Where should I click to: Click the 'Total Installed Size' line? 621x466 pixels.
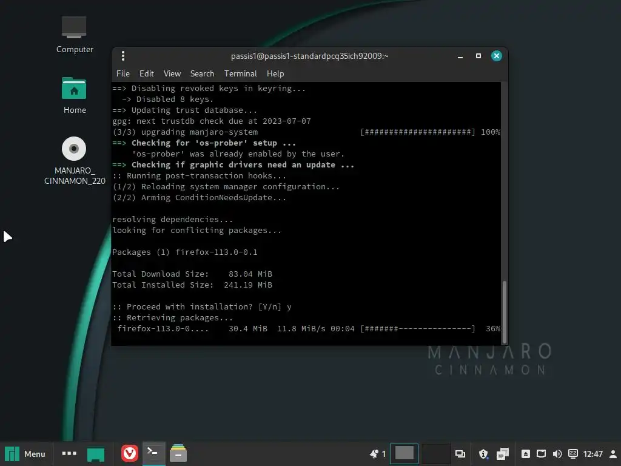click(x=192, y=285)
